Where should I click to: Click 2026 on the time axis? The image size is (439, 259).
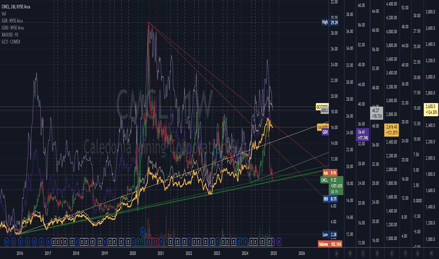301,253
